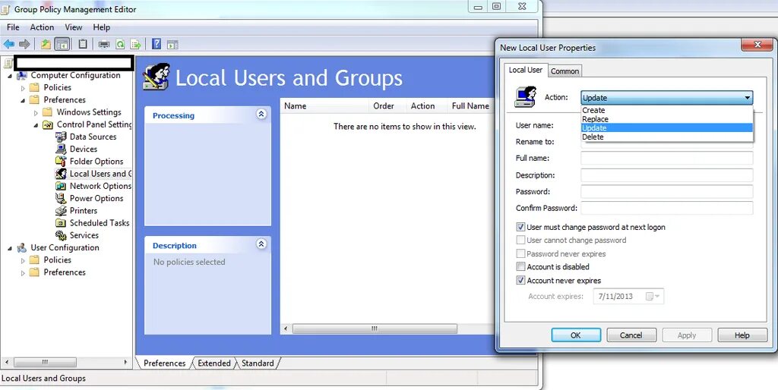Viewport: 778px width, 390px height.
Task: Click the Apply button in the dialog
Action: tap(687, 335)
